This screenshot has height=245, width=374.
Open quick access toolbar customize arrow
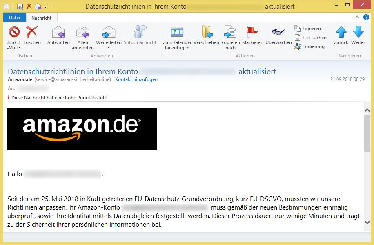click(x=46, y=7)
